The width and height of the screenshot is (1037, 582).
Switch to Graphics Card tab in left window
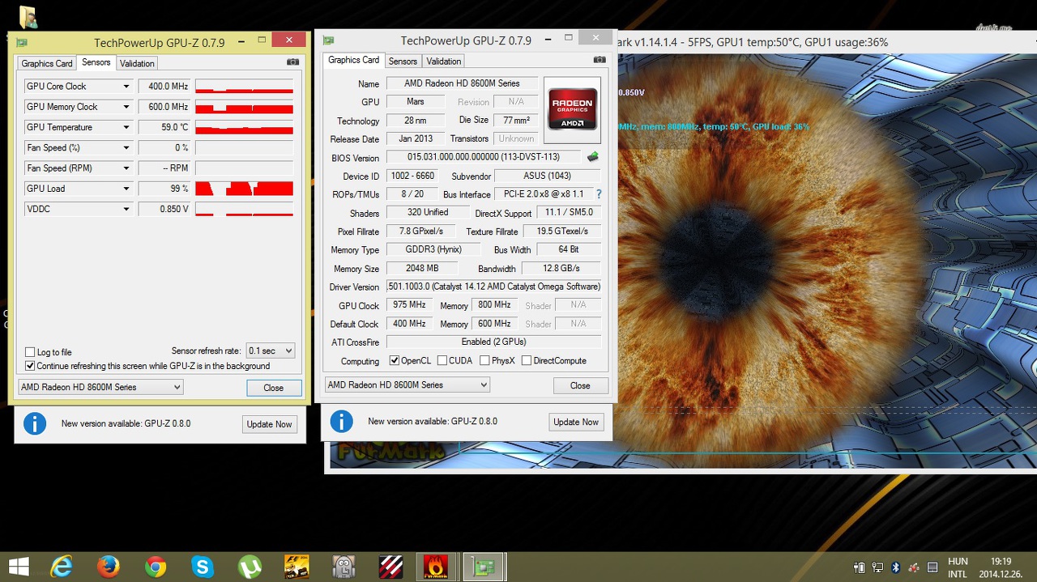(47, 63)
